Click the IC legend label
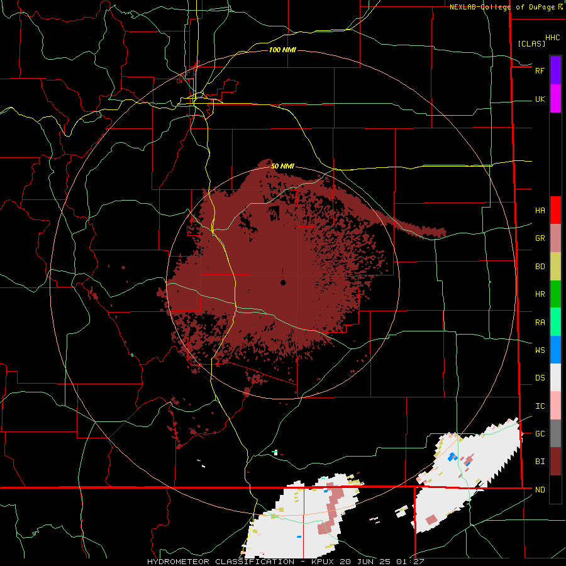Screen dimensions: 566x566 pyautogui.click(x=540, y=406)
